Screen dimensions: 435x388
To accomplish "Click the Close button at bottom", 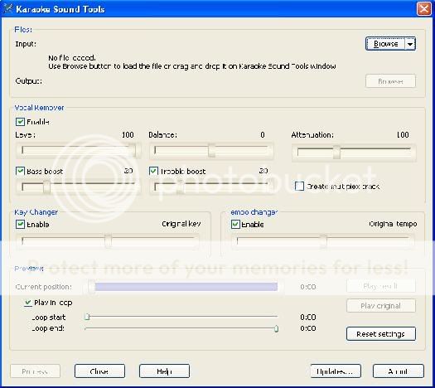I will pos(99,371).
